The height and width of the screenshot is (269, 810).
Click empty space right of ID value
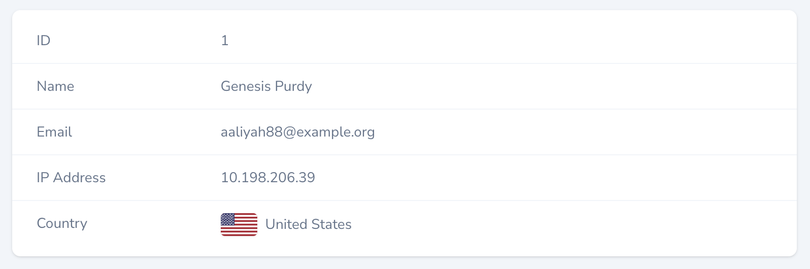(x=508, y=41)
